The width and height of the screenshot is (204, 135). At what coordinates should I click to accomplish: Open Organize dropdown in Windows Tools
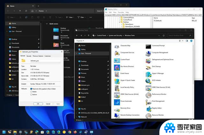pyautogui.click(x=80, y=41)
